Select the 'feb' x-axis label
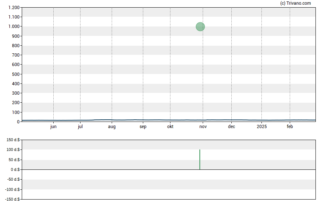Image resolution: width=322 pixels, height=205 pixels. [290, 127]
